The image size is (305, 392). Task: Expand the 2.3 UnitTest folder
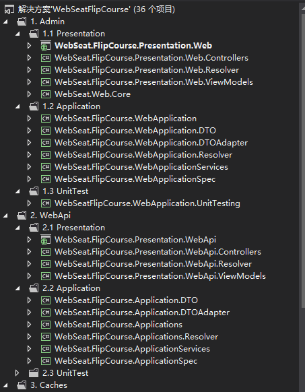[x=17, y=373]
